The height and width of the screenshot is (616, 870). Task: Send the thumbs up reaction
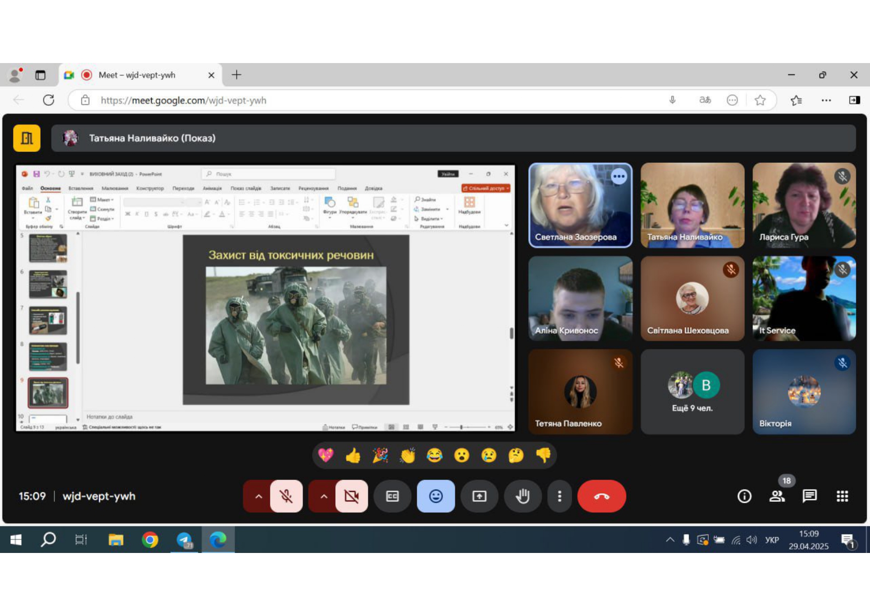[x=353, y=455]
